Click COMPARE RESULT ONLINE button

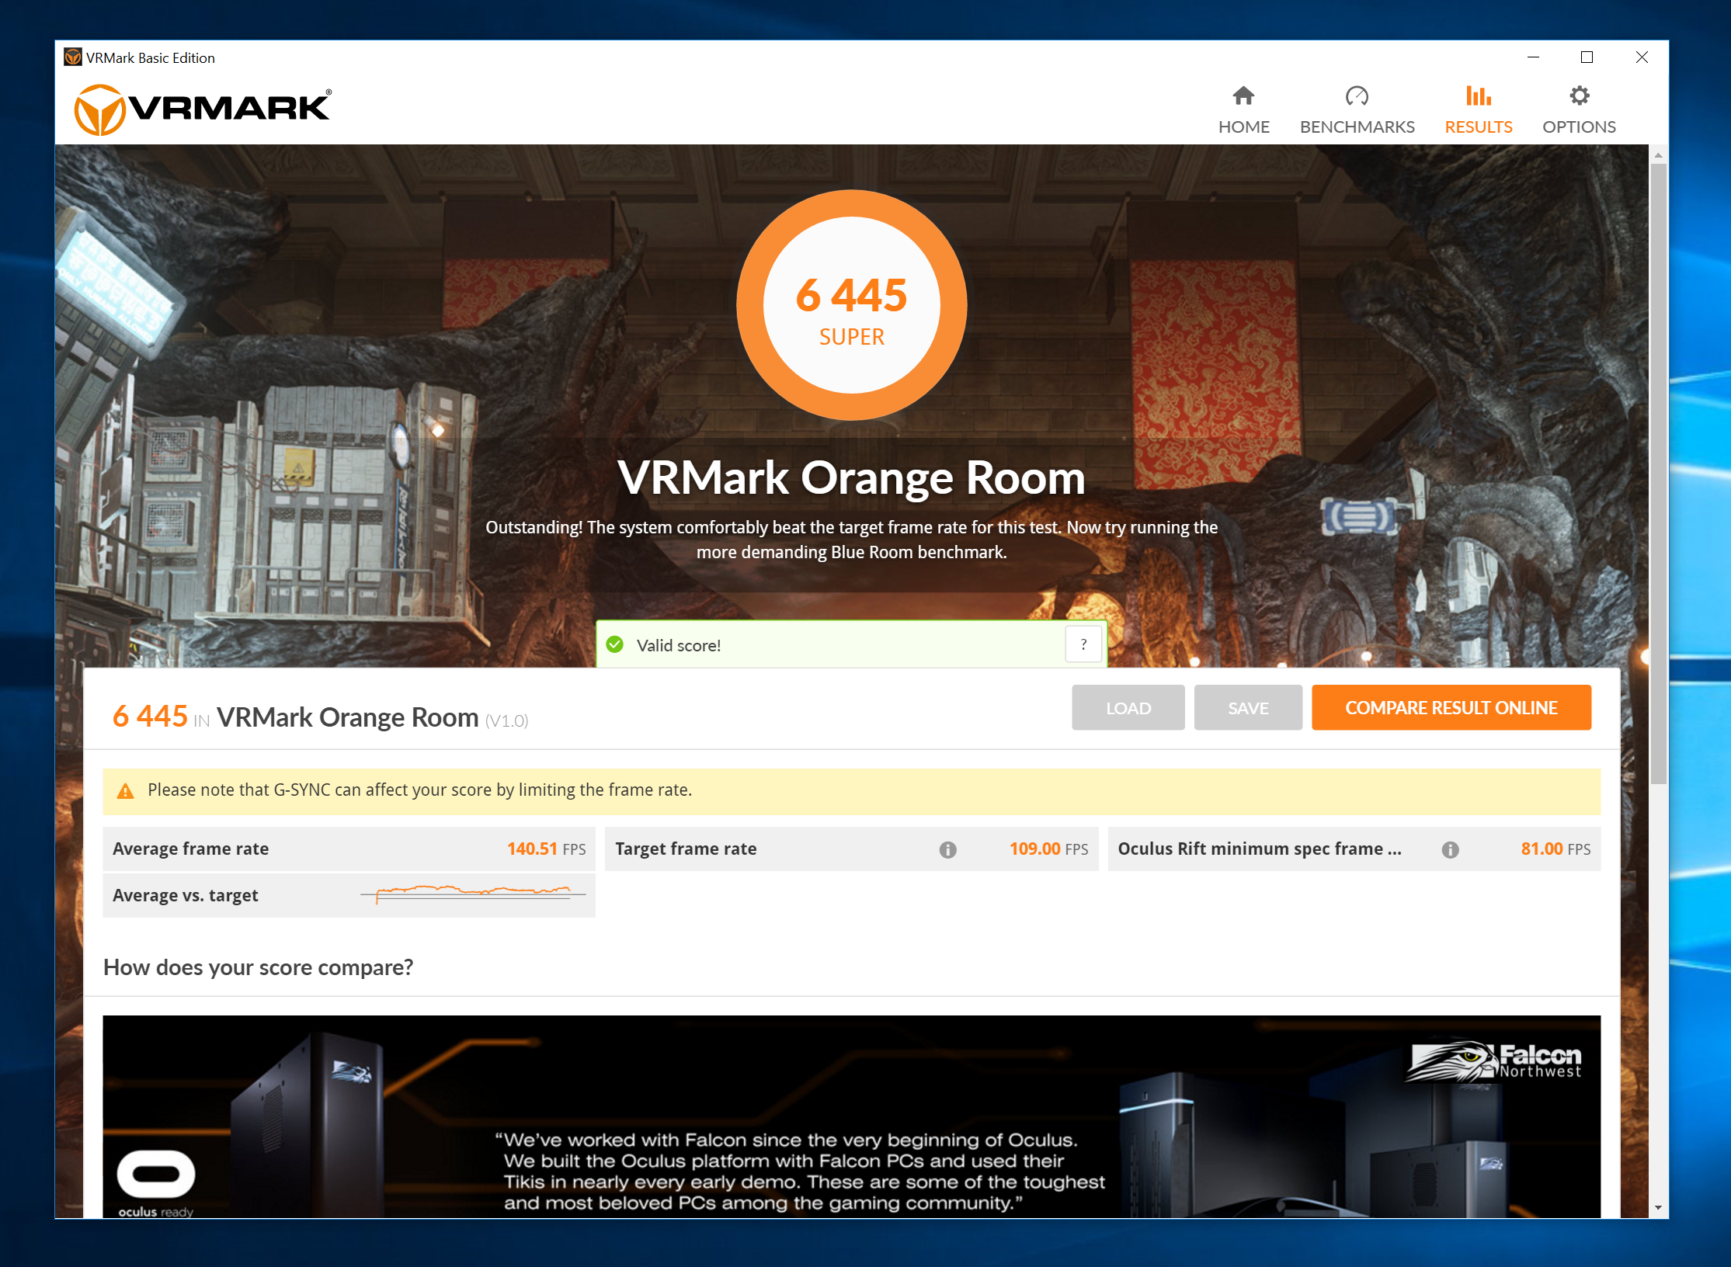[1451, 707]
